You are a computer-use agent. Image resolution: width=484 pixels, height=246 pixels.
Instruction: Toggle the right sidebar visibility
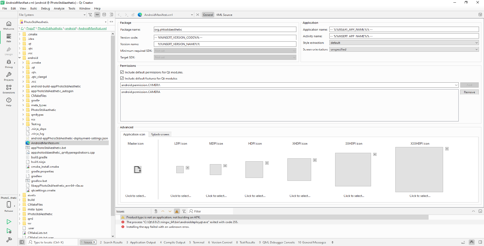pos(480,242)
